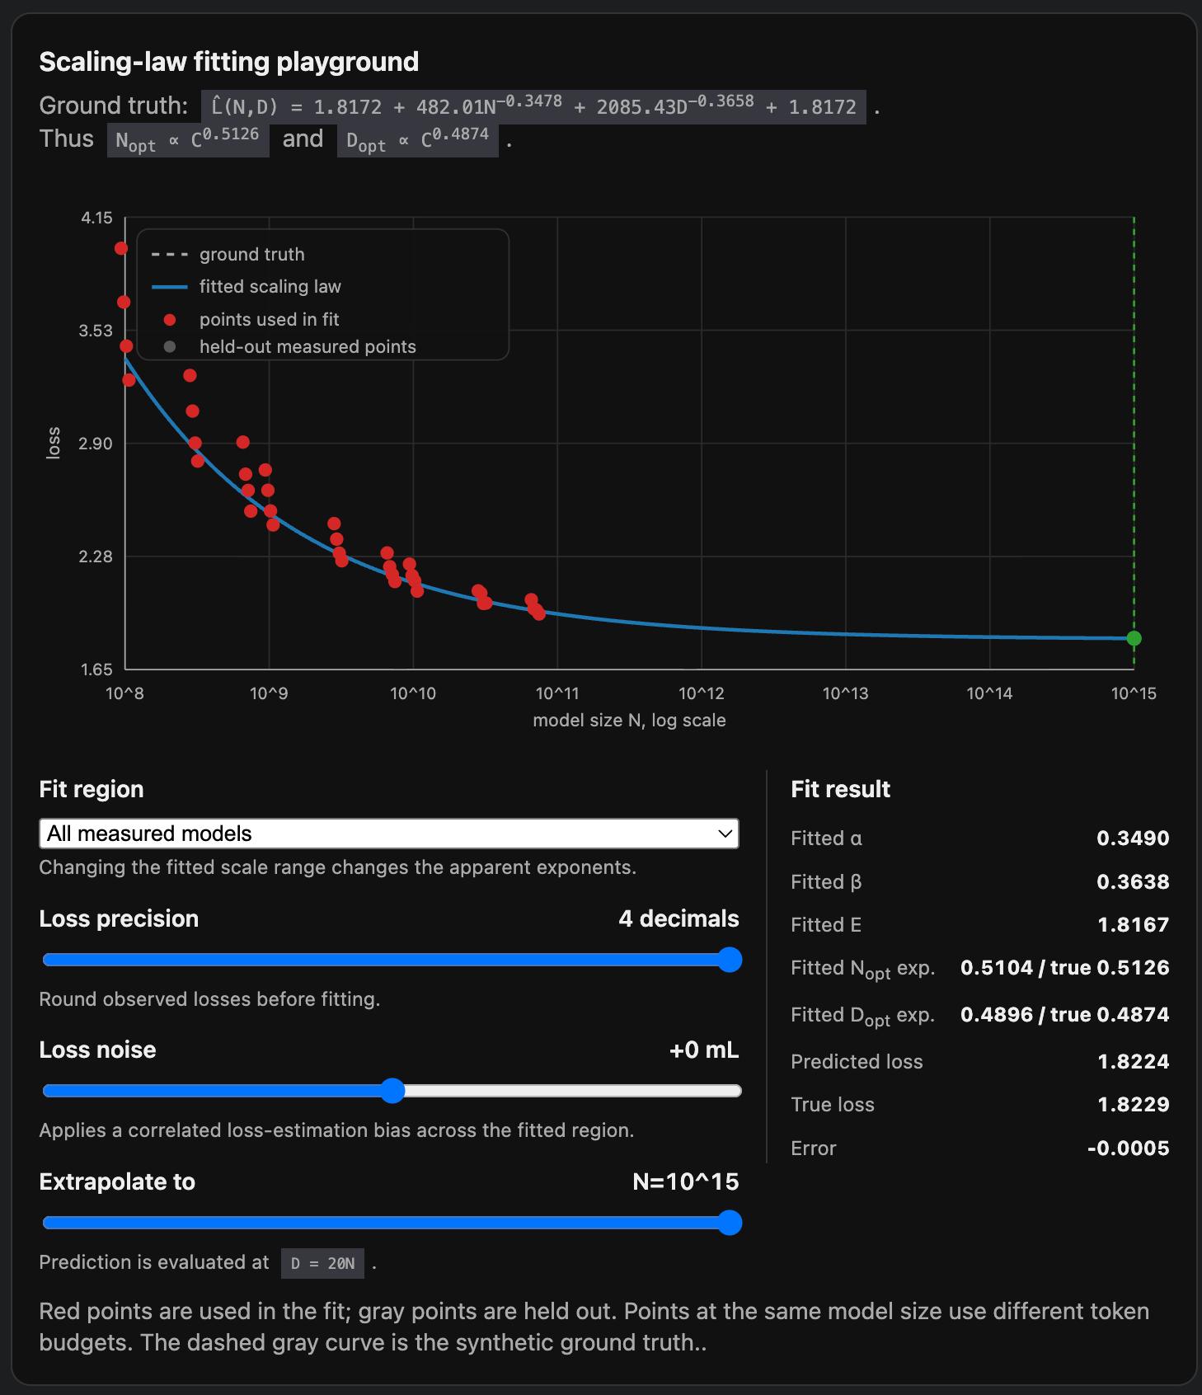Click the highest red data point on the chart
Screen dimensions: 1202x1395
tap(121, 248)
